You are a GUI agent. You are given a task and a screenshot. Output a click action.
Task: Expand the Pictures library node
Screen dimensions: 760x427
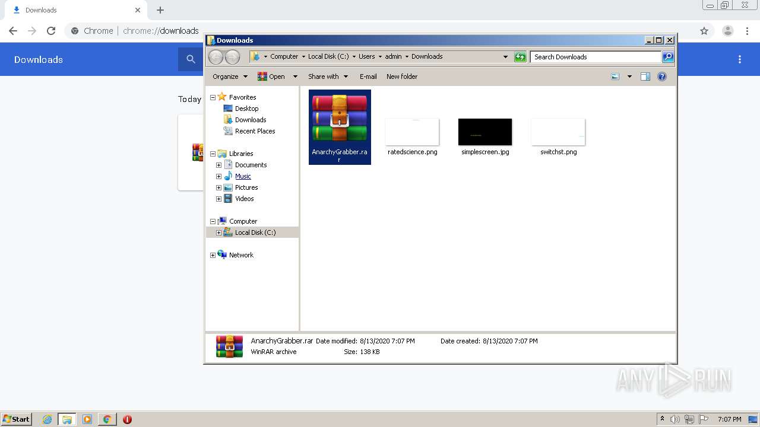[218, 187]
